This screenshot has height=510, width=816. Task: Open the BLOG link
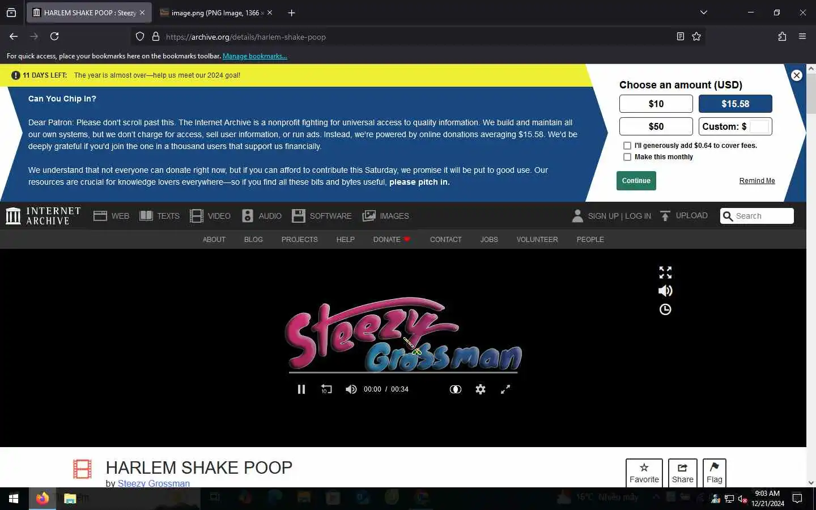click(x=253, y=240)
